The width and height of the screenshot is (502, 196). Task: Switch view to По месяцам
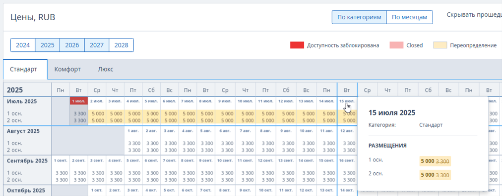pos(409,17)
